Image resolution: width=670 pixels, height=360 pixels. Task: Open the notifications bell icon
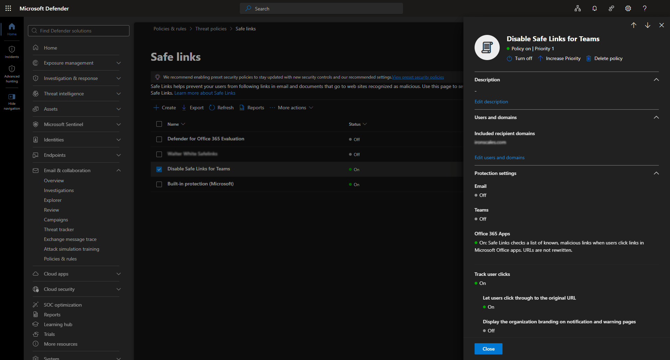coord(595,8)
